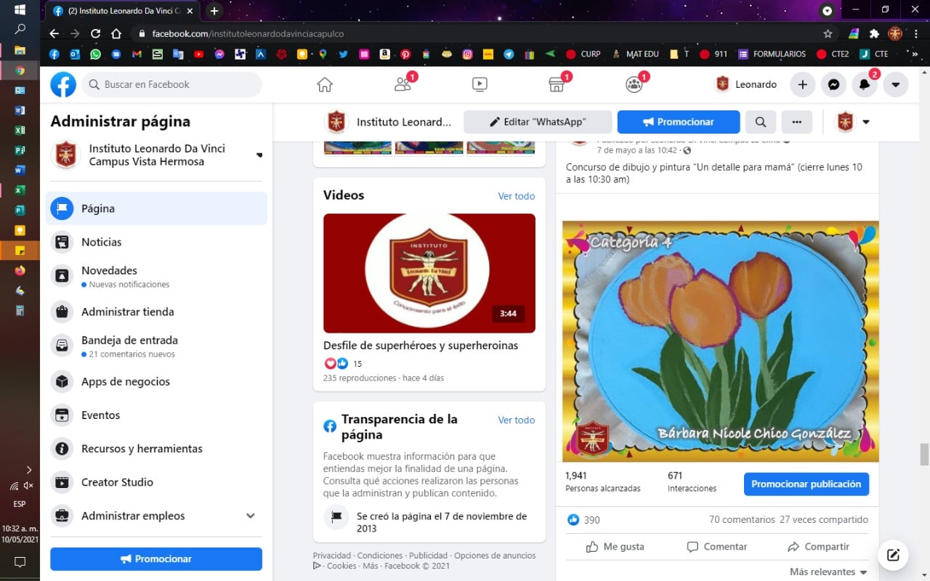Open Facebook home feed icon
Image resolution: width=930 pixels, height=581 pixels.
pos(325,84)
